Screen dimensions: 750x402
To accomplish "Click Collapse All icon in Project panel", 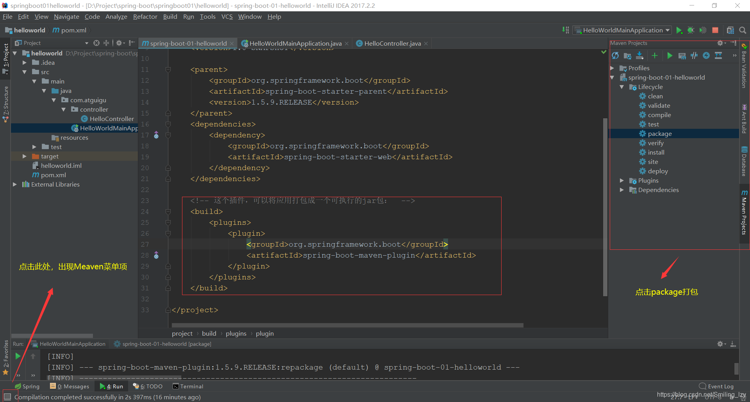I will [x=106, y=43].
